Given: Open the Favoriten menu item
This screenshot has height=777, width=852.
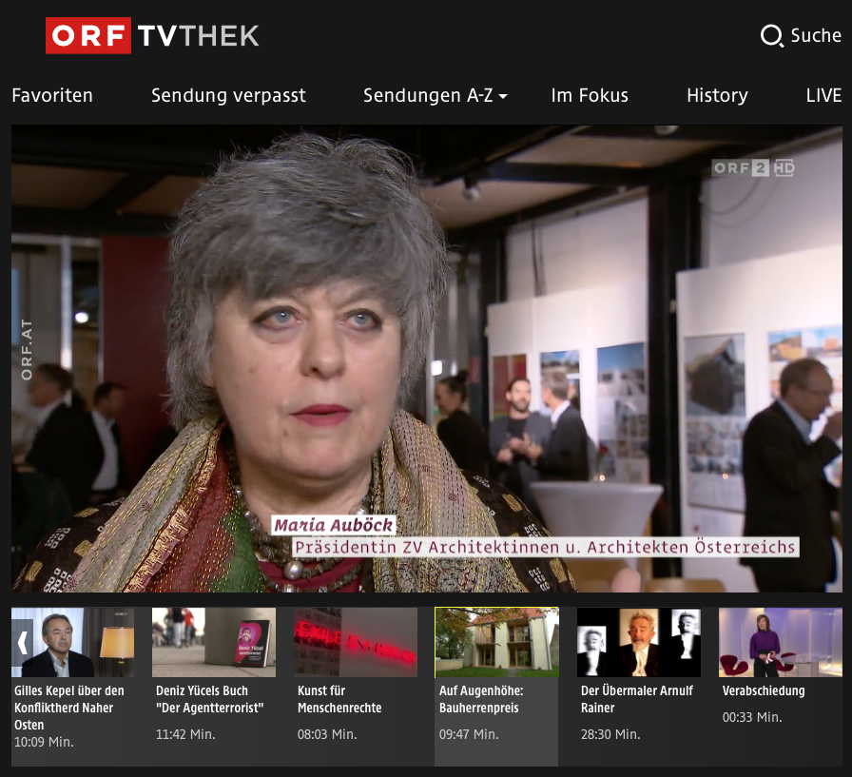Looking at the screenshot, I should (x=52, y=95).
